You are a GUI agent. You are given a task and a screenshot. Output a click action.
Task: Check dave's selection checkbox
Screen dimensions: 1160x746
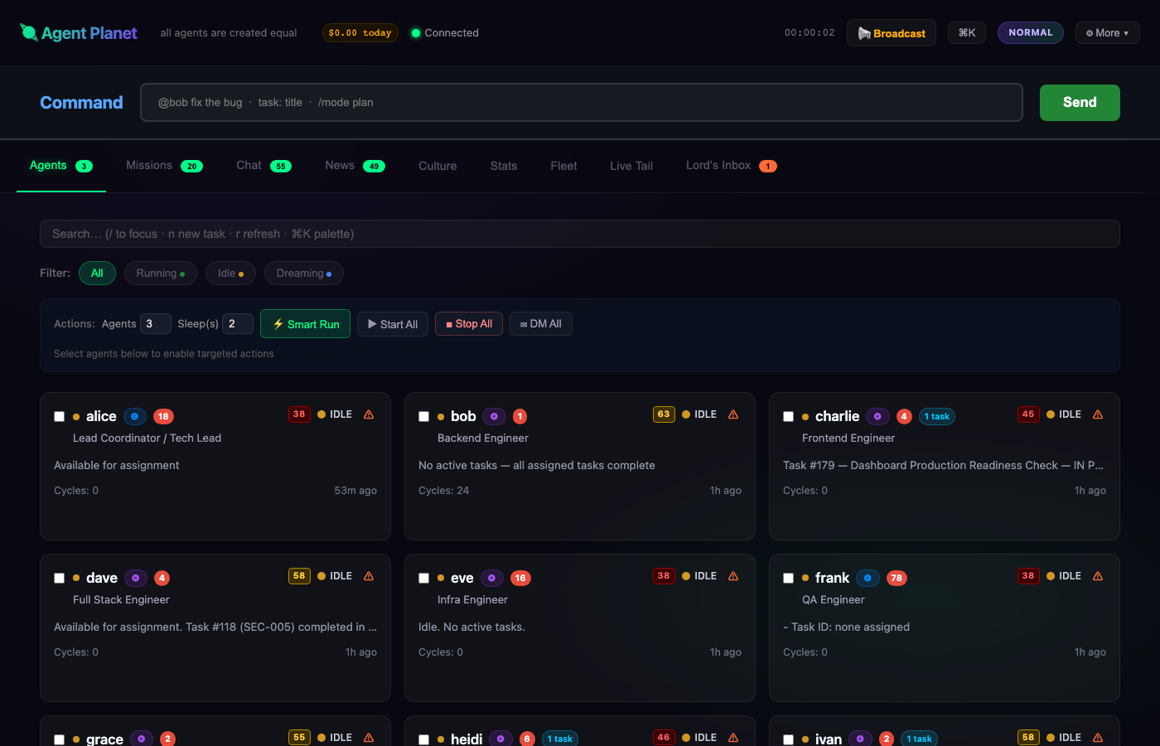(59, 579)
